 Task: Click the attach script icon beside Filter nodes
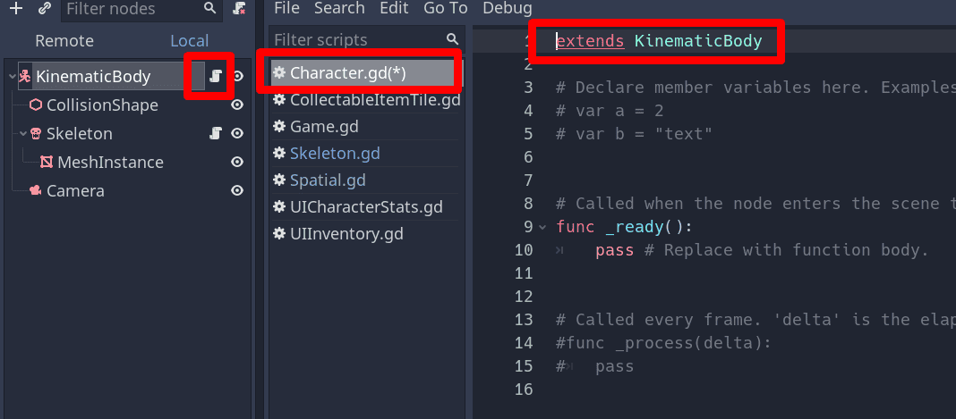point(239,9)
